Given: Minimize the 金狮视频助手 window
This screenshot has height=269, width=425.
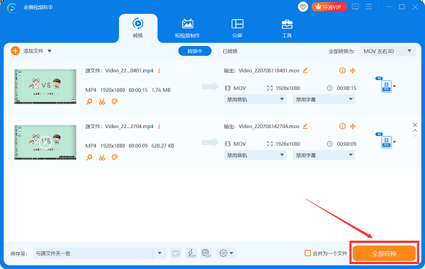Looking at the screenshot, I should (389, 7).
